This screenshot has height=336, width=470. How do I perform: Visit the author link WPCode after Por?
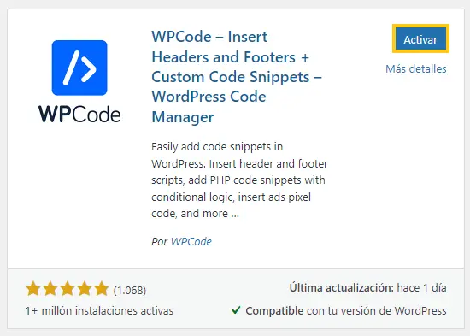coord(191,241)
